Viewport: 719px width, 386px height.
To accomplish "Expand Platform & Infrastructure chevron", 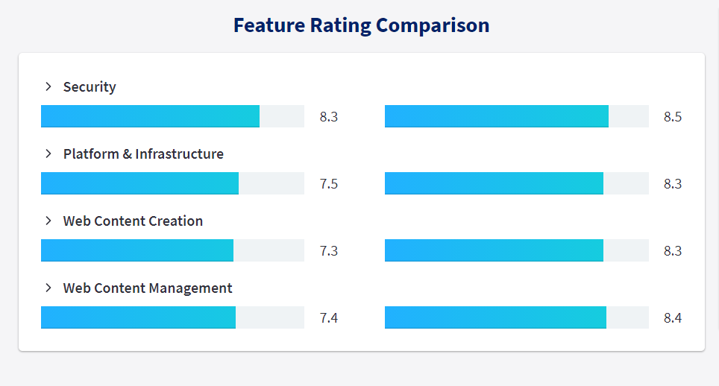I will [x=48, y=154].
